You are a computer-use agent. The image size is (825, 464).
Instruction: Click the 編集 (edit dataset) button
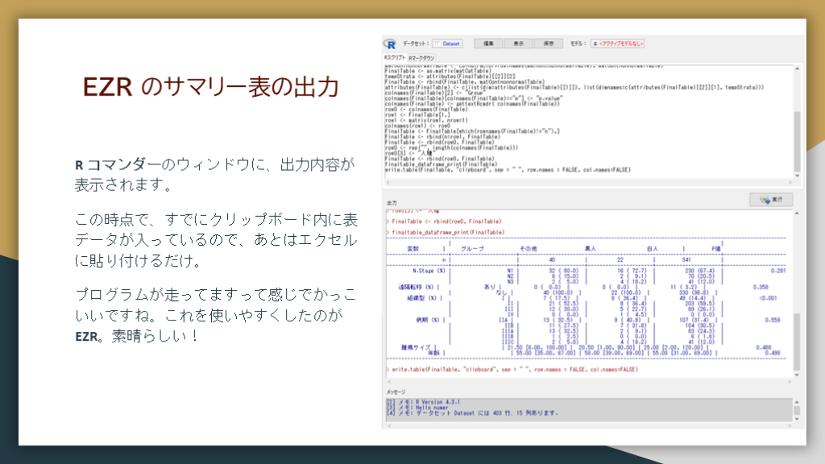[x=488, y=43]
